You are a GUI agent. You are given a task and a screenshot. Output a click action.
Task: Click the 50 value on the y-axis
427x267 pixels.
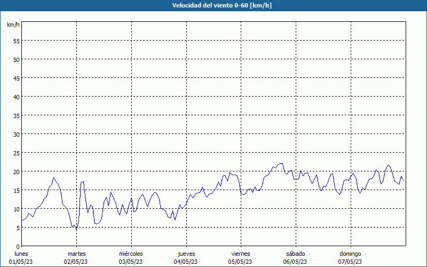17,60
